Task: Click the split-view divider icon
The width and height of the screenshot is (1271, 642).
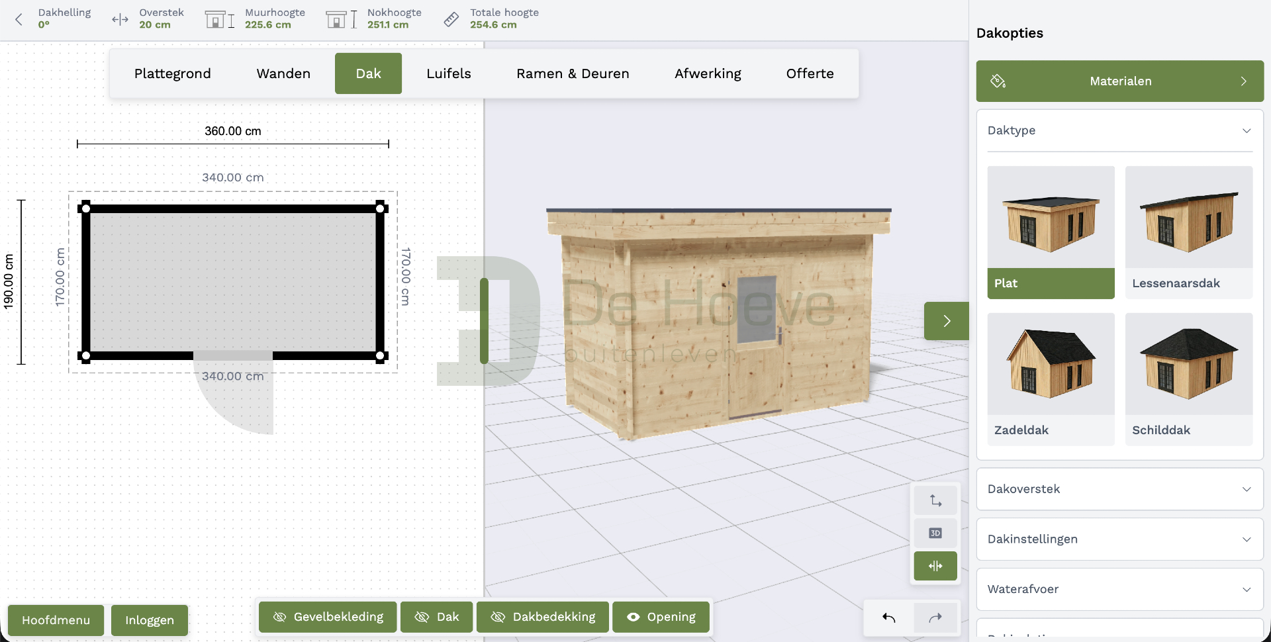Action: (x=935, y=566)
